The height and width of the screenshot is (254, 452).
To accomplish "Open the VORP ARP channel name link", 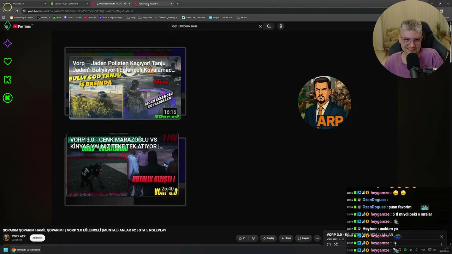I will coord(19,236).
